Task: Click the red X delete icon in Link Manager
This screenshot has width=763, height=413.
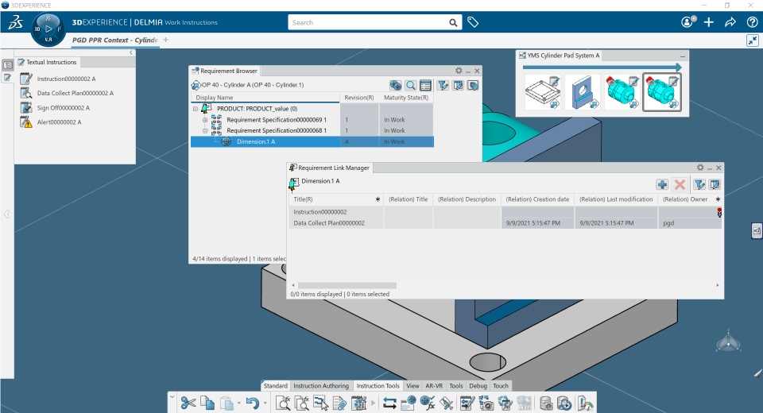Action: tap(680, 184)
